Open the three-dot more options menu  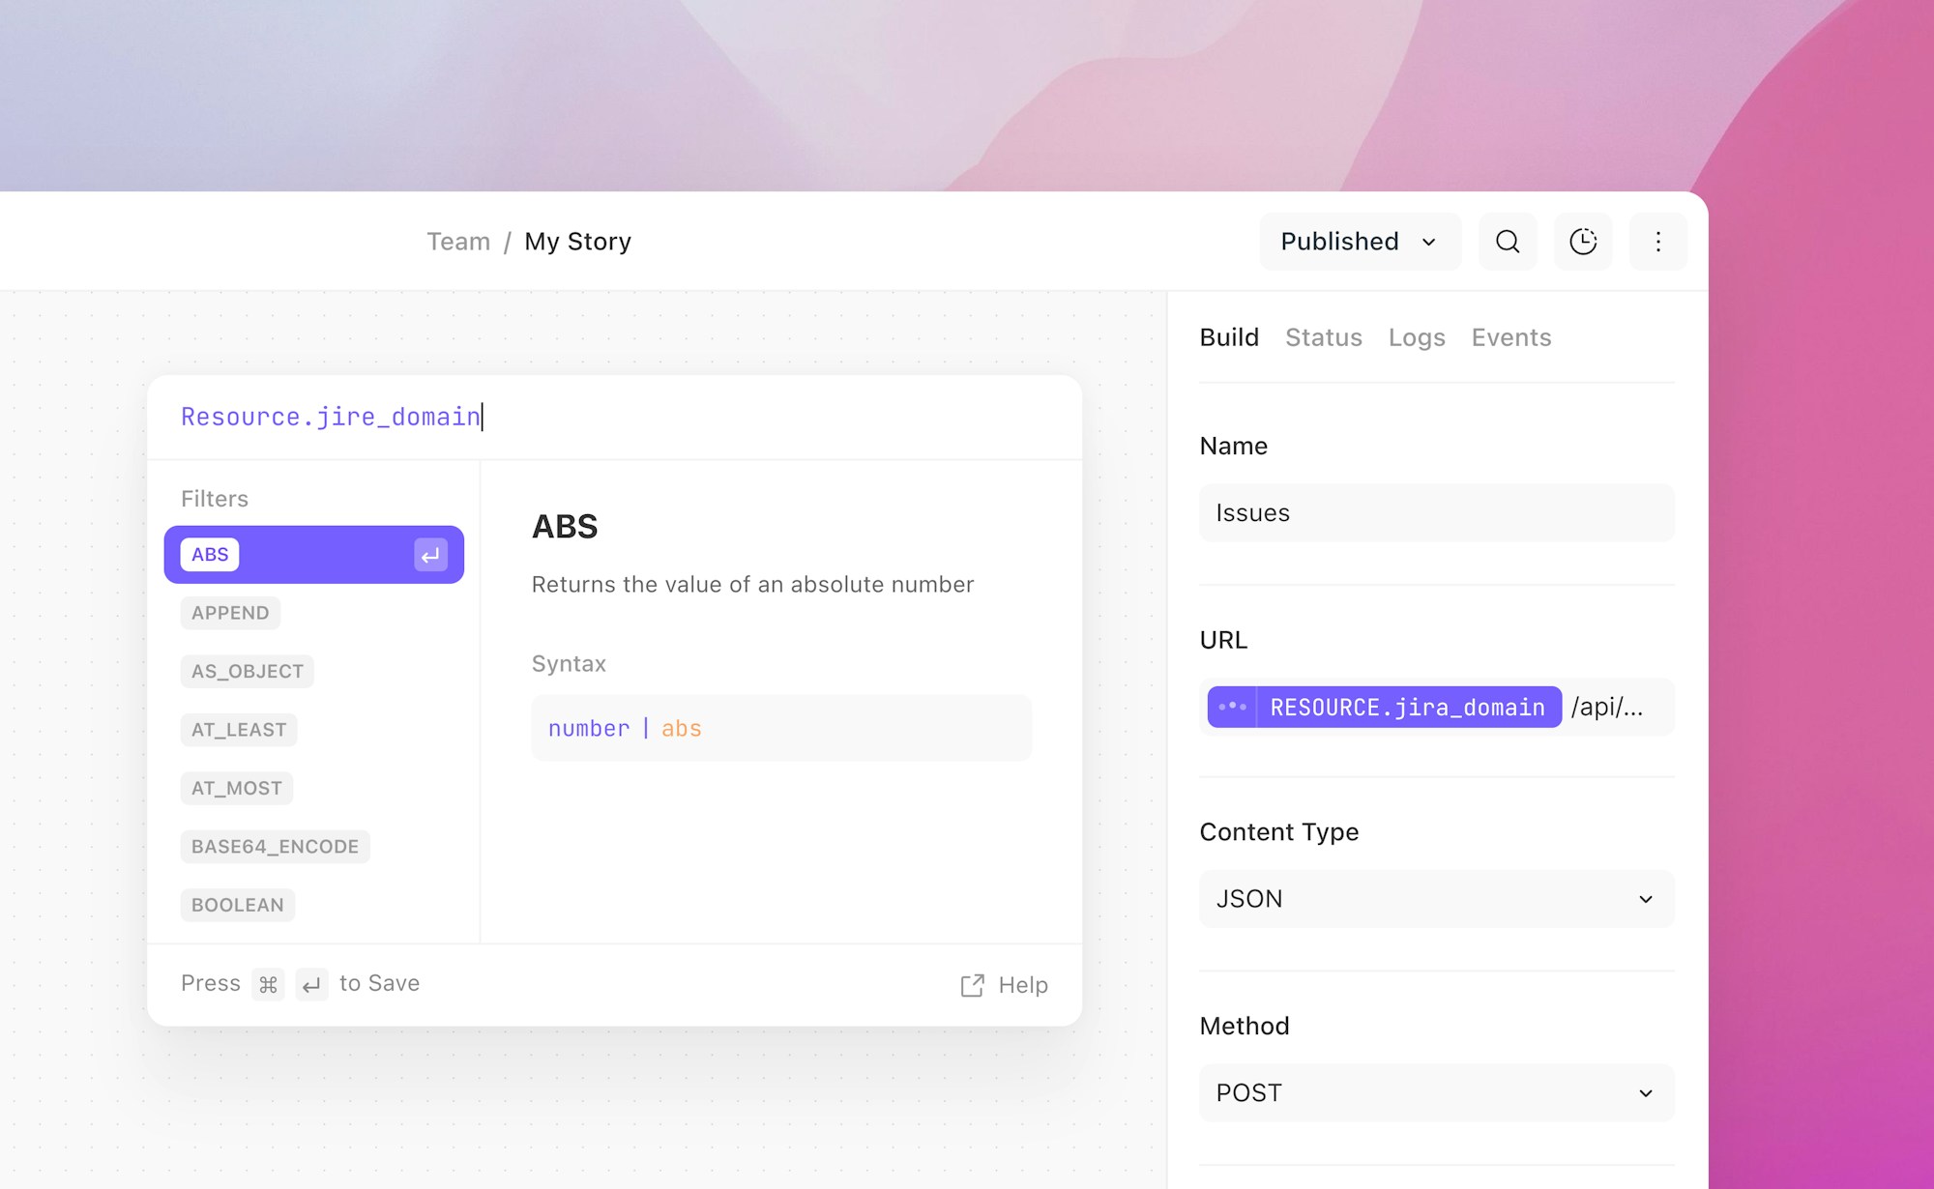pos(1658,242)
